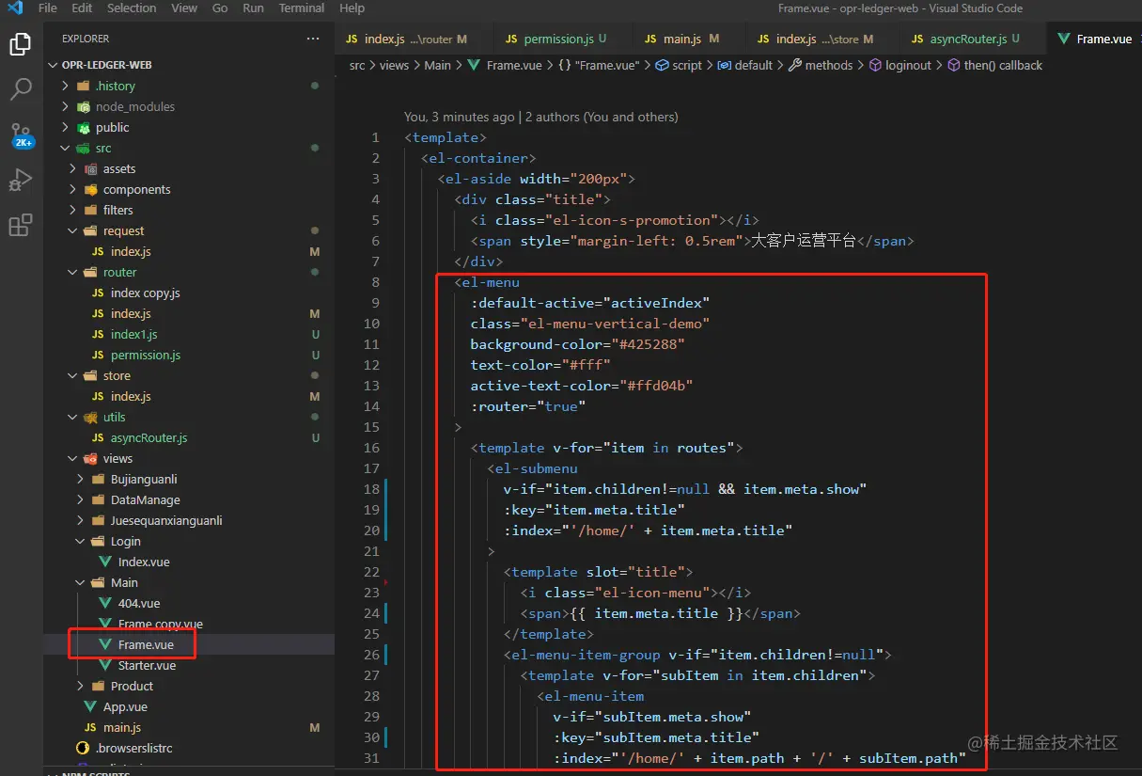
Task: Open index copy.js in router folder
Action: [x=145, y=293]
